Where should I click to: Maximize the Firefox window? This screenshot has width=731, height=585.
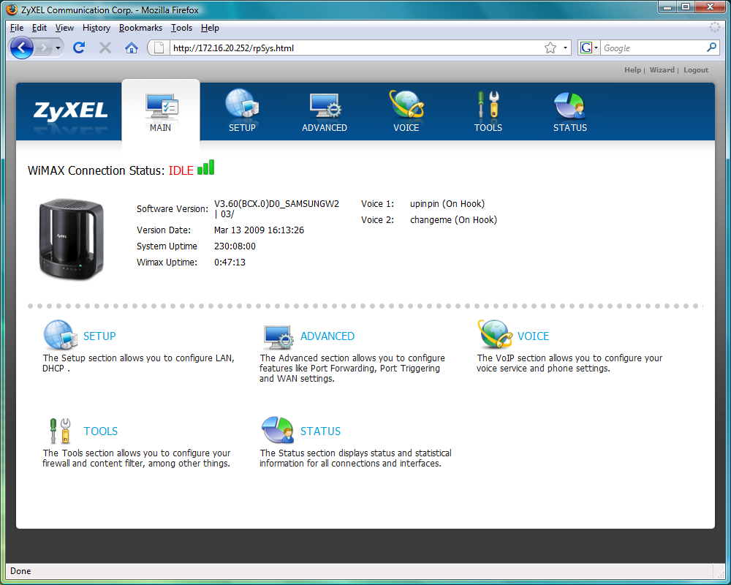click(686, 7)
